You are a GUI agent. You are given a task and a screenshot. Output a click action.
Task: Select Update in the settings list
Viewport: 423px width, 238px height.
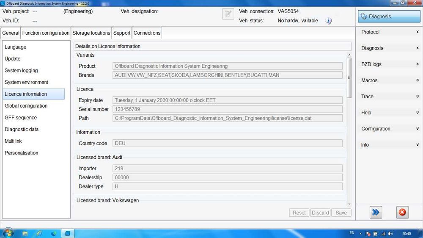coord(34,58)
